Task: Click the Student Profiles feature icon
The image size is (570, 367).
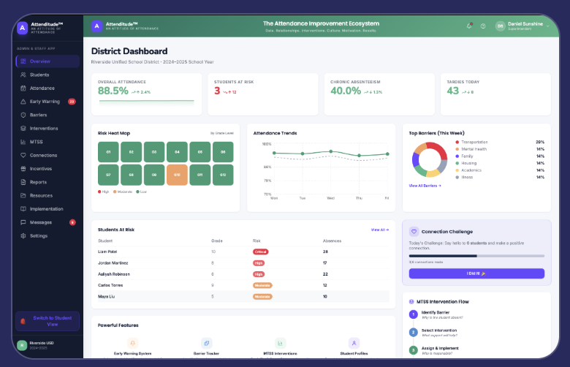Action: 354,343
